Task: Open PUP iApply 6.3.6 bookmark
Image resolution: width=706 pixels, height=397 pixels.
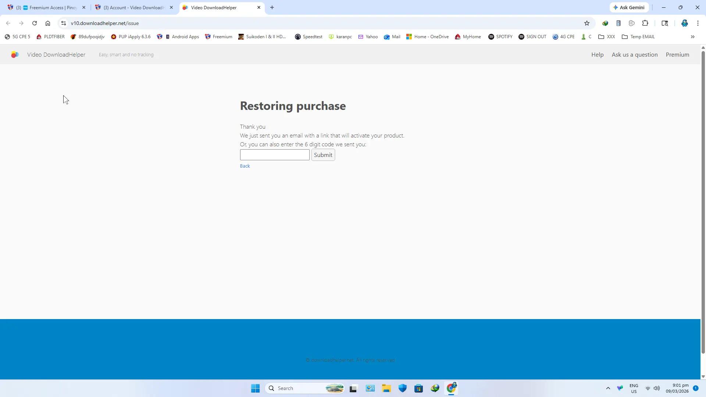Action: click(131, 37)
